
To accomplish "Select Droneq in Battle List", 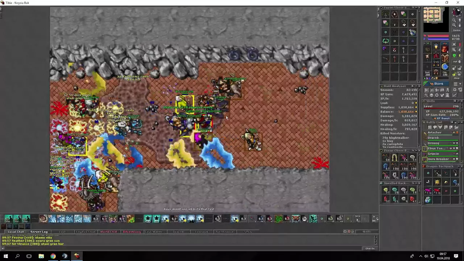I will click(441, 144).
